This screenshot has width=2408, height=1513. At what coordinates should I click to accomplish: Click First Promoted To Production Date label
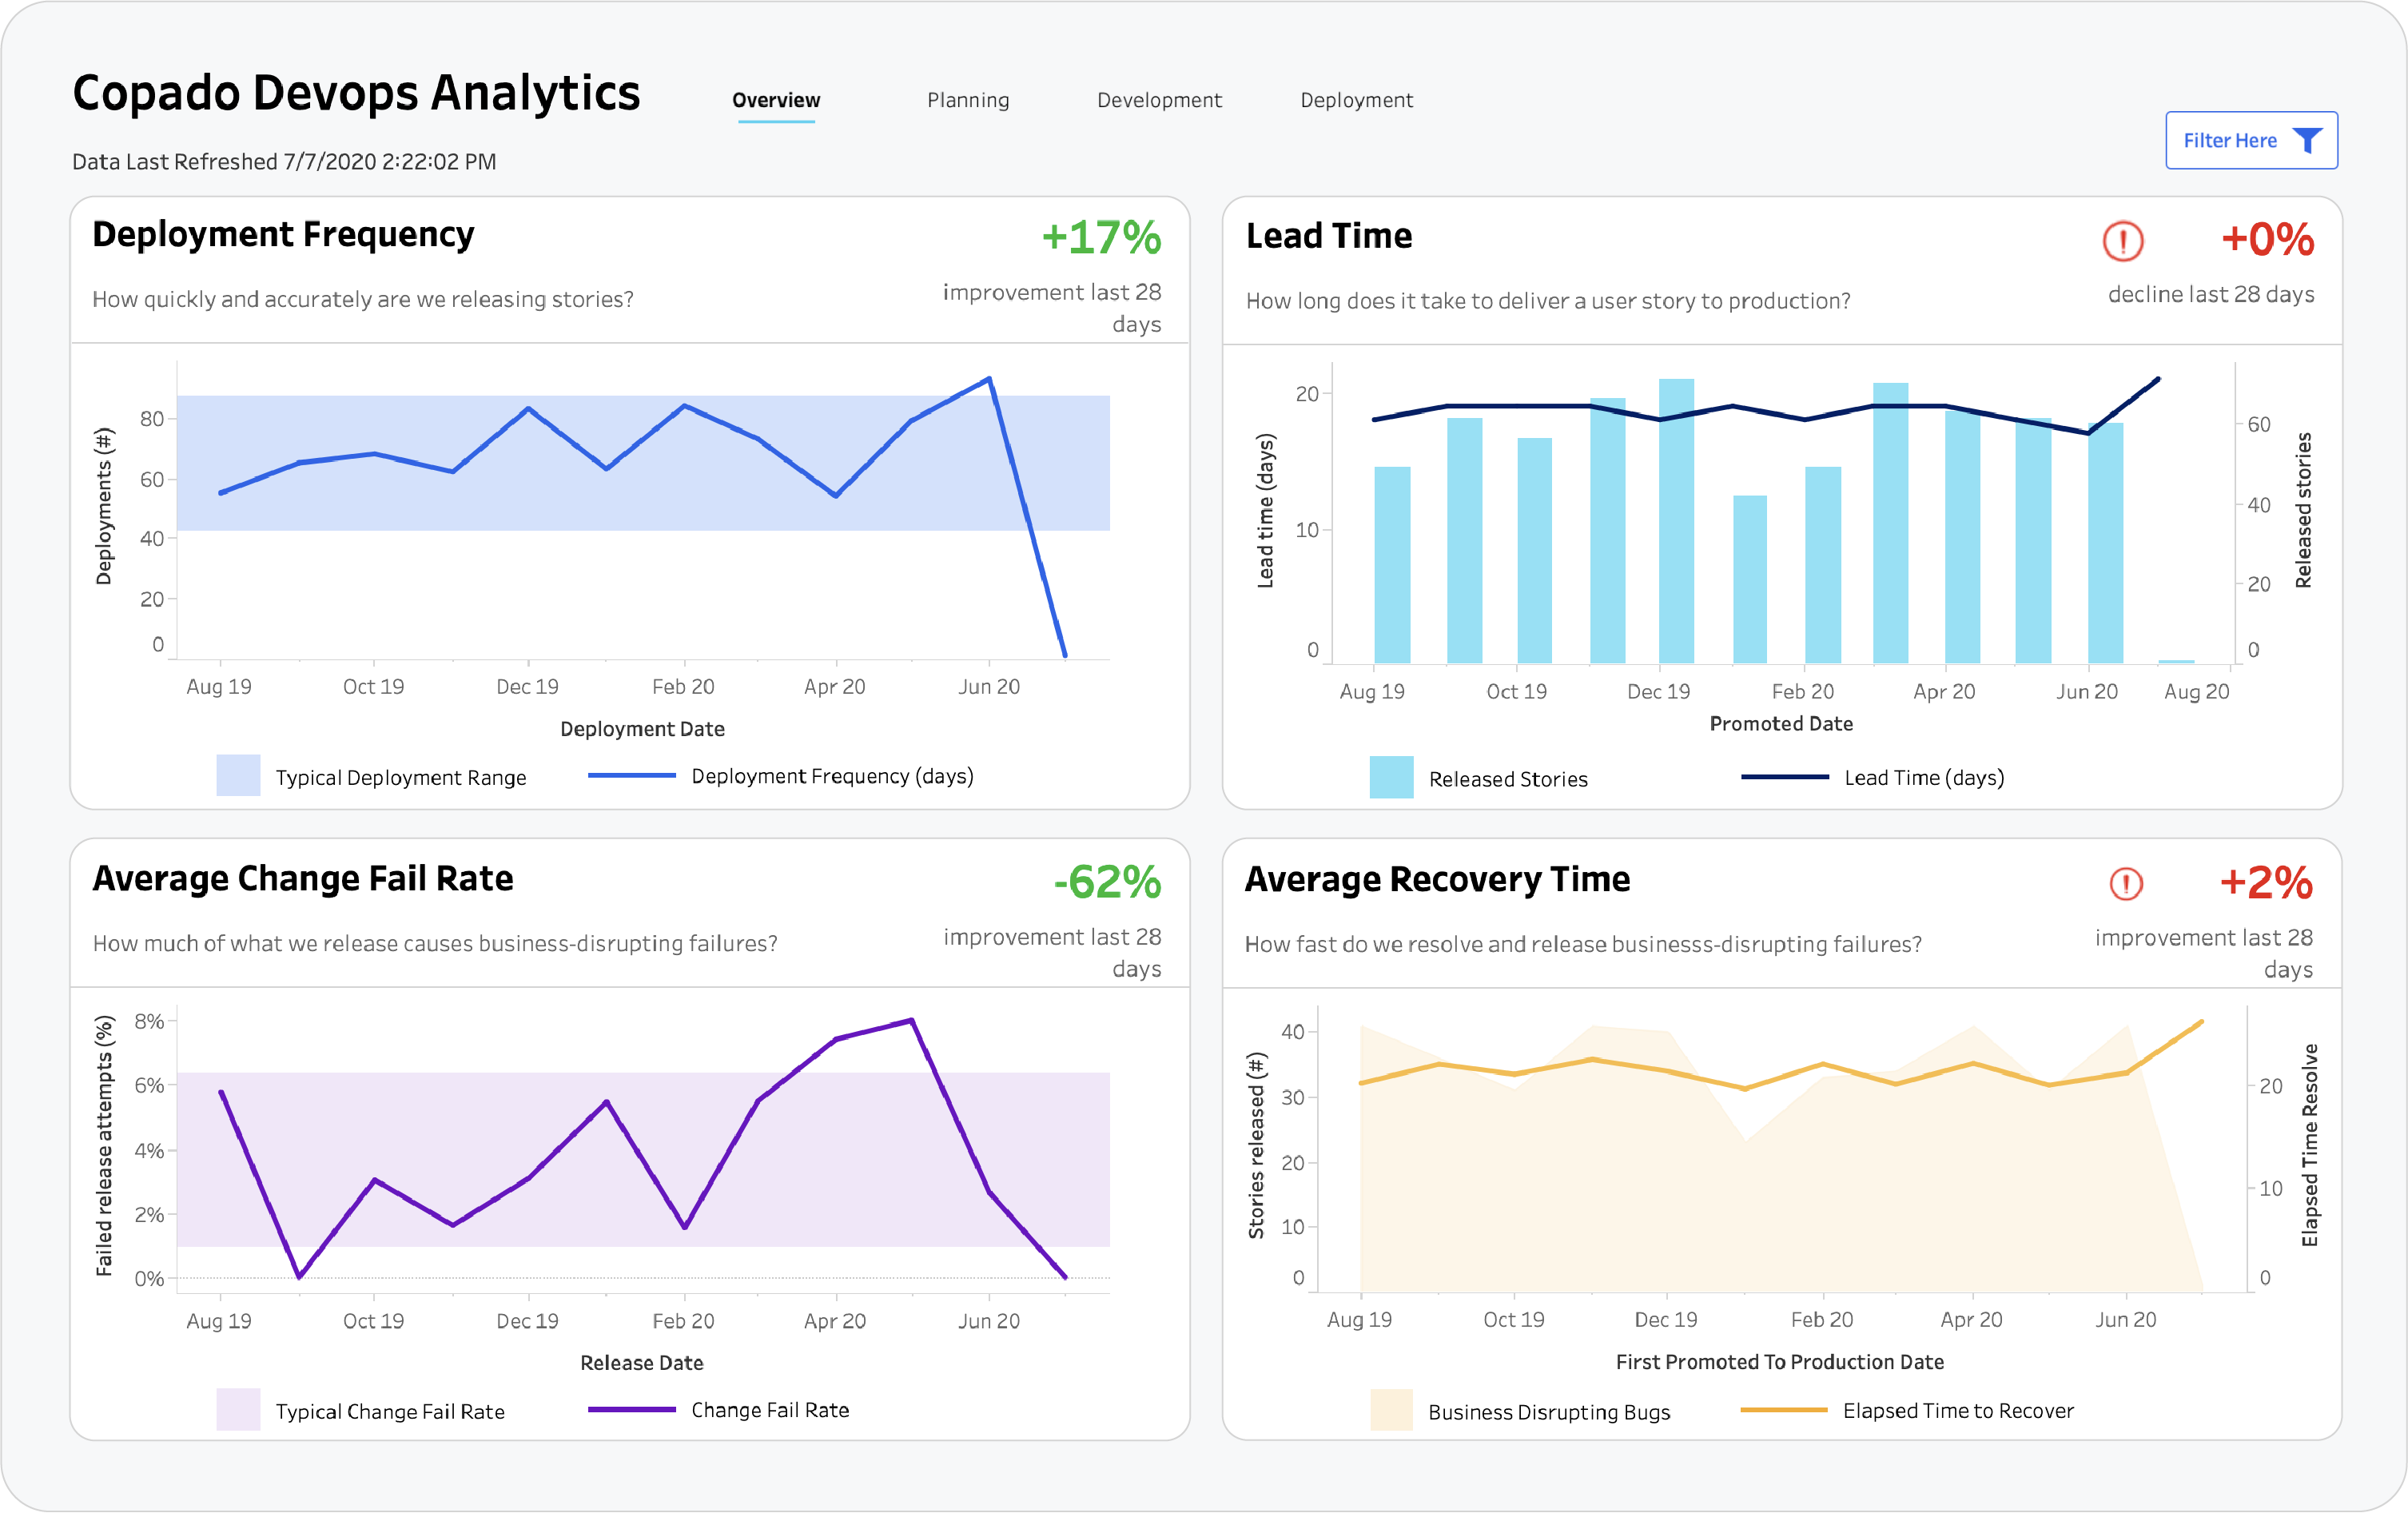1780,1362
